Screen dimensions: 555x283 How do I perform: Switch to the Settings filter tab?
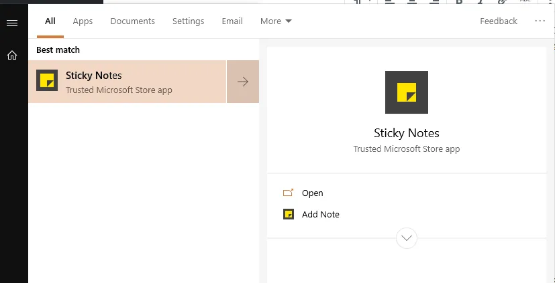click(189, 21)
